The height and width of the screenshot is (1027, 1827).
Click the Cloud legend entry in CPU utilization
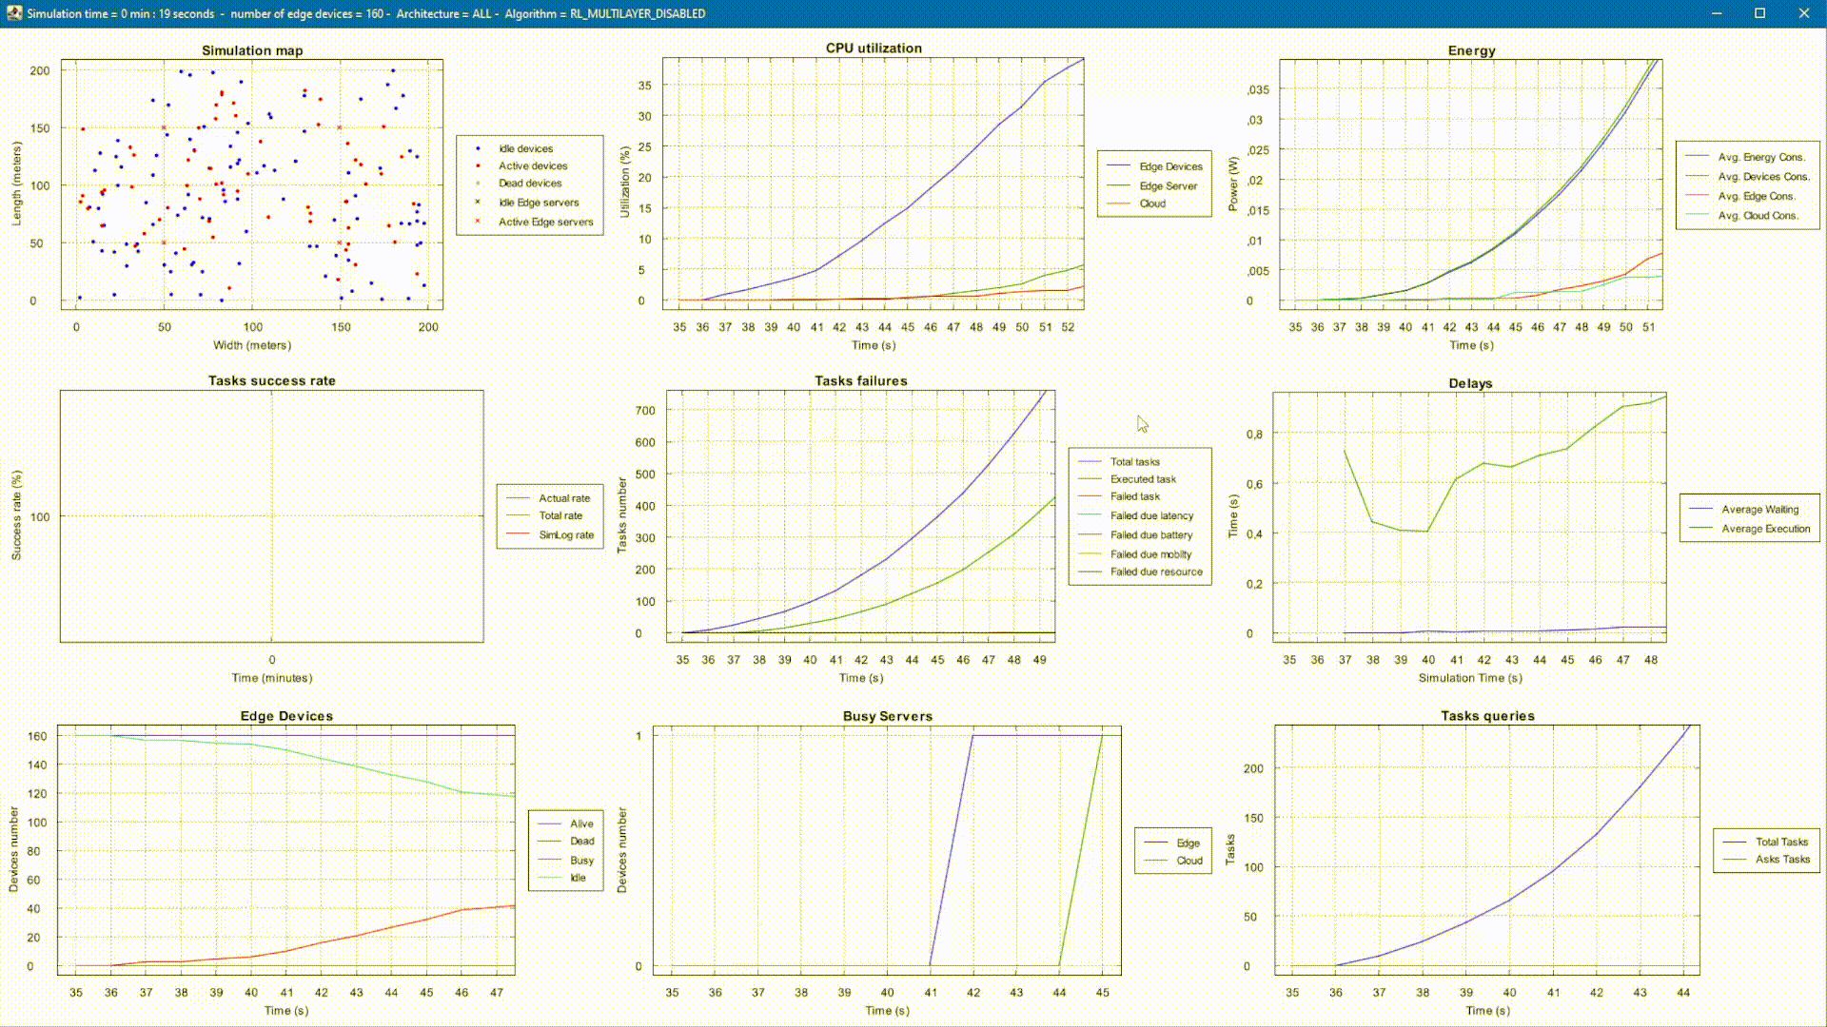(1152, 203)
